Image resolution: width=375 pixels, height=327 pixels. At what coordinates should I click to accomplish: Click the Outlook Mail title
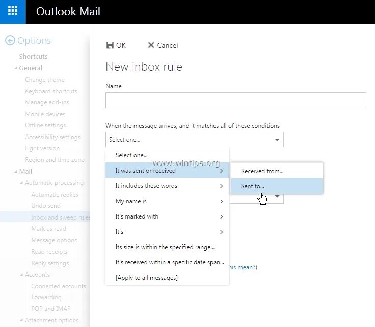click(68, 11)
